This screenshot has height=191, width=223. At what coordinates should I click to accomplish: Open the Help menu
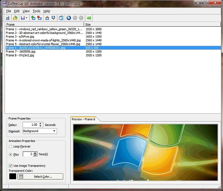[47, 11]
